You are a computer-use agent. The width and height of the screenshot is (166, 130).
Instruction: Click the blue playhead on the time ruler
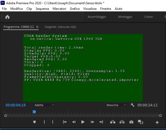point(34,112)
